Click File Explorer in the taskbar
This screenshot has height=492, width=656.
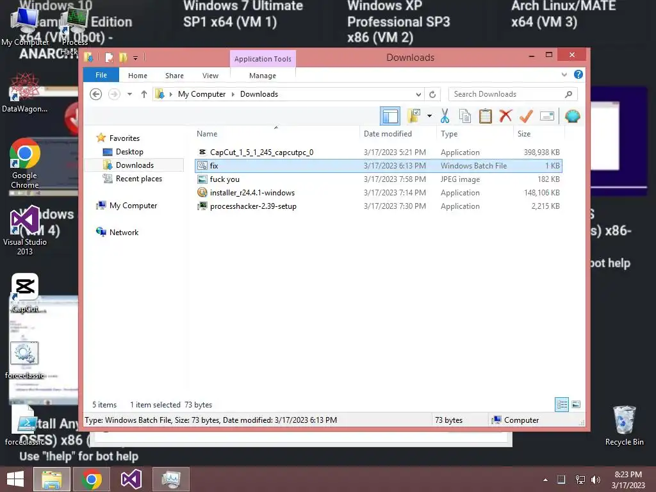51,479
